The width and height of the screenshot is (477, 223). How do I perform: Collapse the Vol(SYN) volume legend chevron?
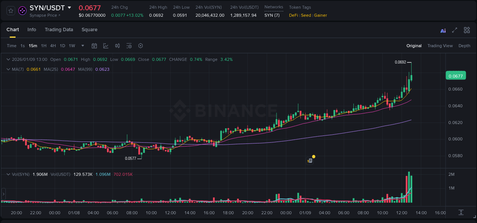point(8,174)
